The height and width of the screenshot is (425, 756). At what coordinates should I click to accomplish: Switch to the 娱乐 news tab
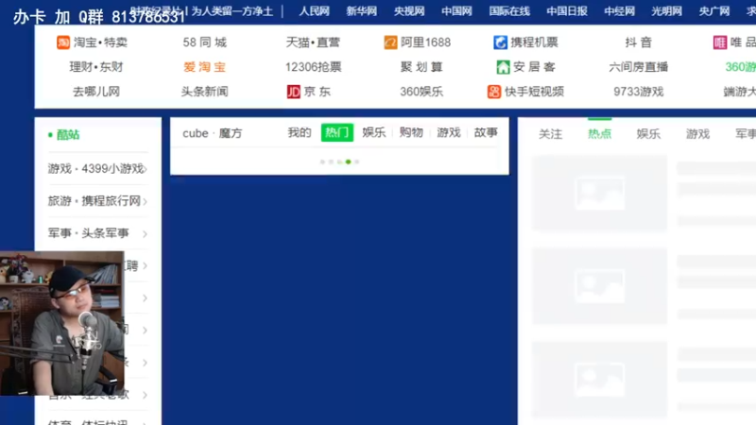coord(648,134)
